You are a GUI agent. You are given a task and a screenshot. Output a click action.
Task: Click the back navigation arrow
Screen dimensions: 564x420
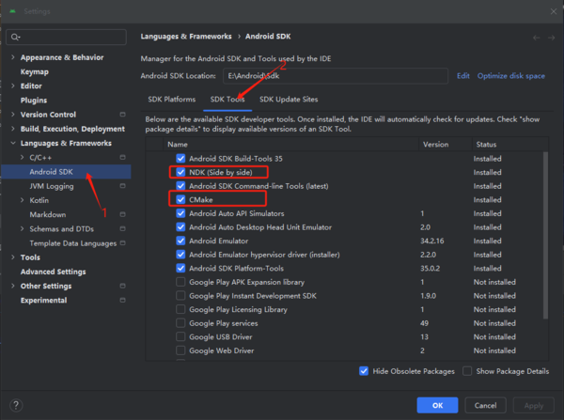click(537, 37)
